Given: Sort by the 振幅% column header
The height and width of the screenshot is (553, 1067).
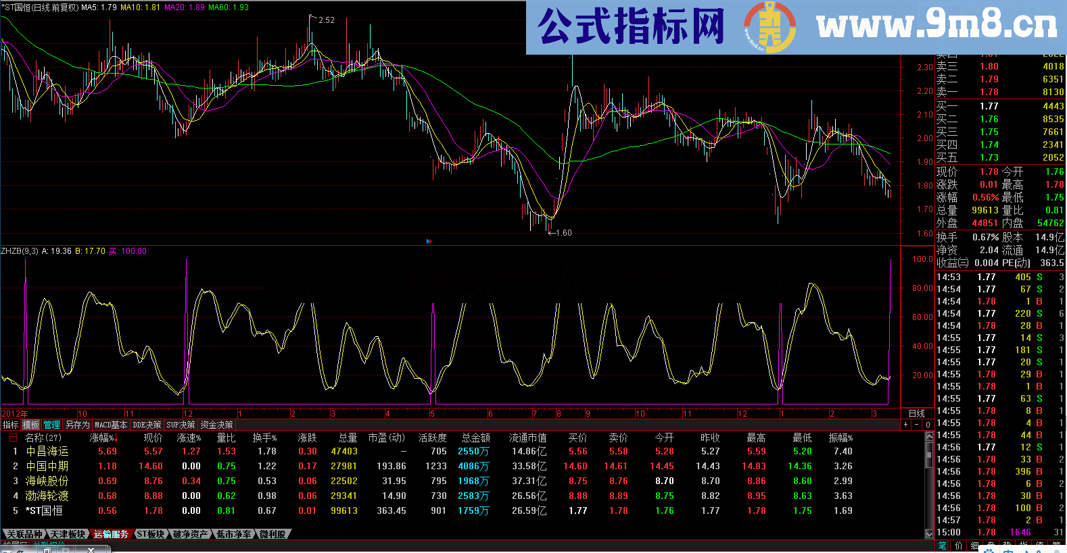Looking at the screenshot, I should point(841,438).
